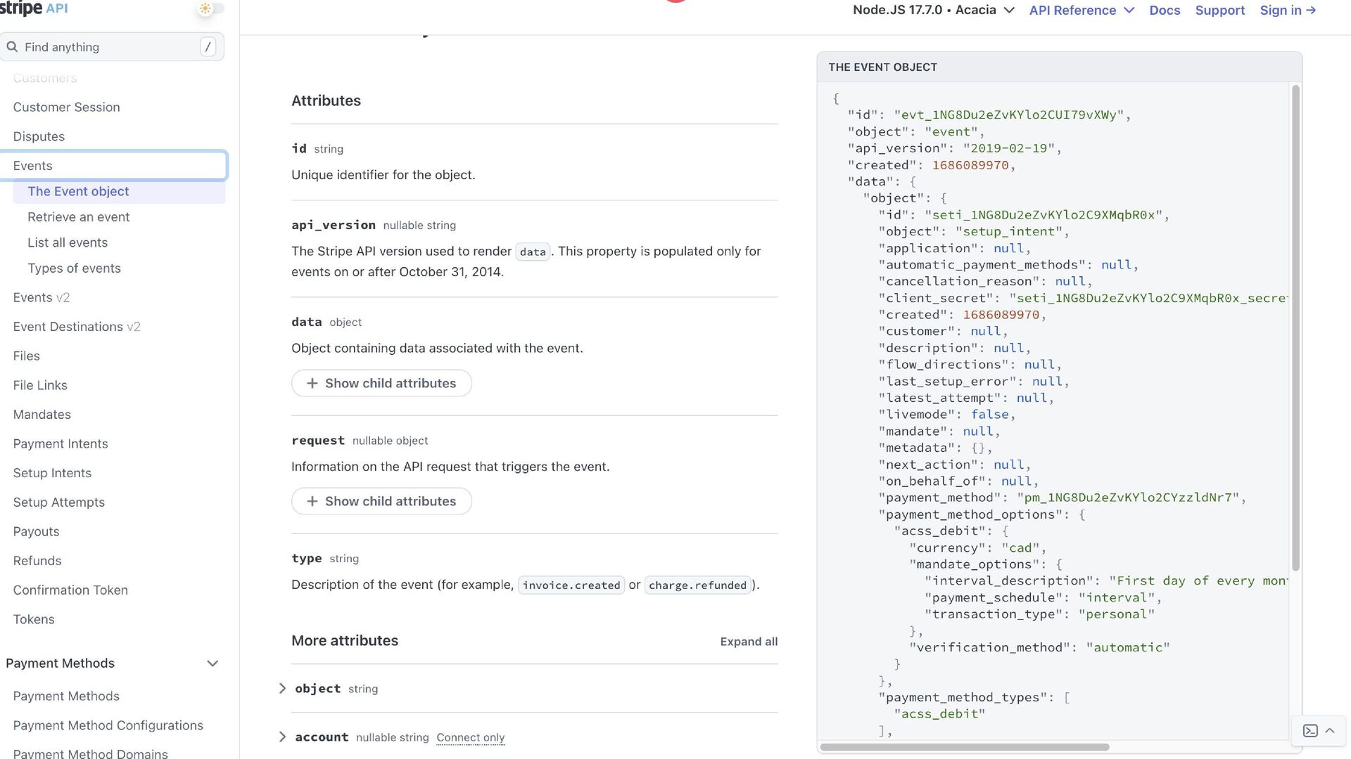
Task: Click the caret beside the terminal icon
Action: click(x=1330, y=731)
